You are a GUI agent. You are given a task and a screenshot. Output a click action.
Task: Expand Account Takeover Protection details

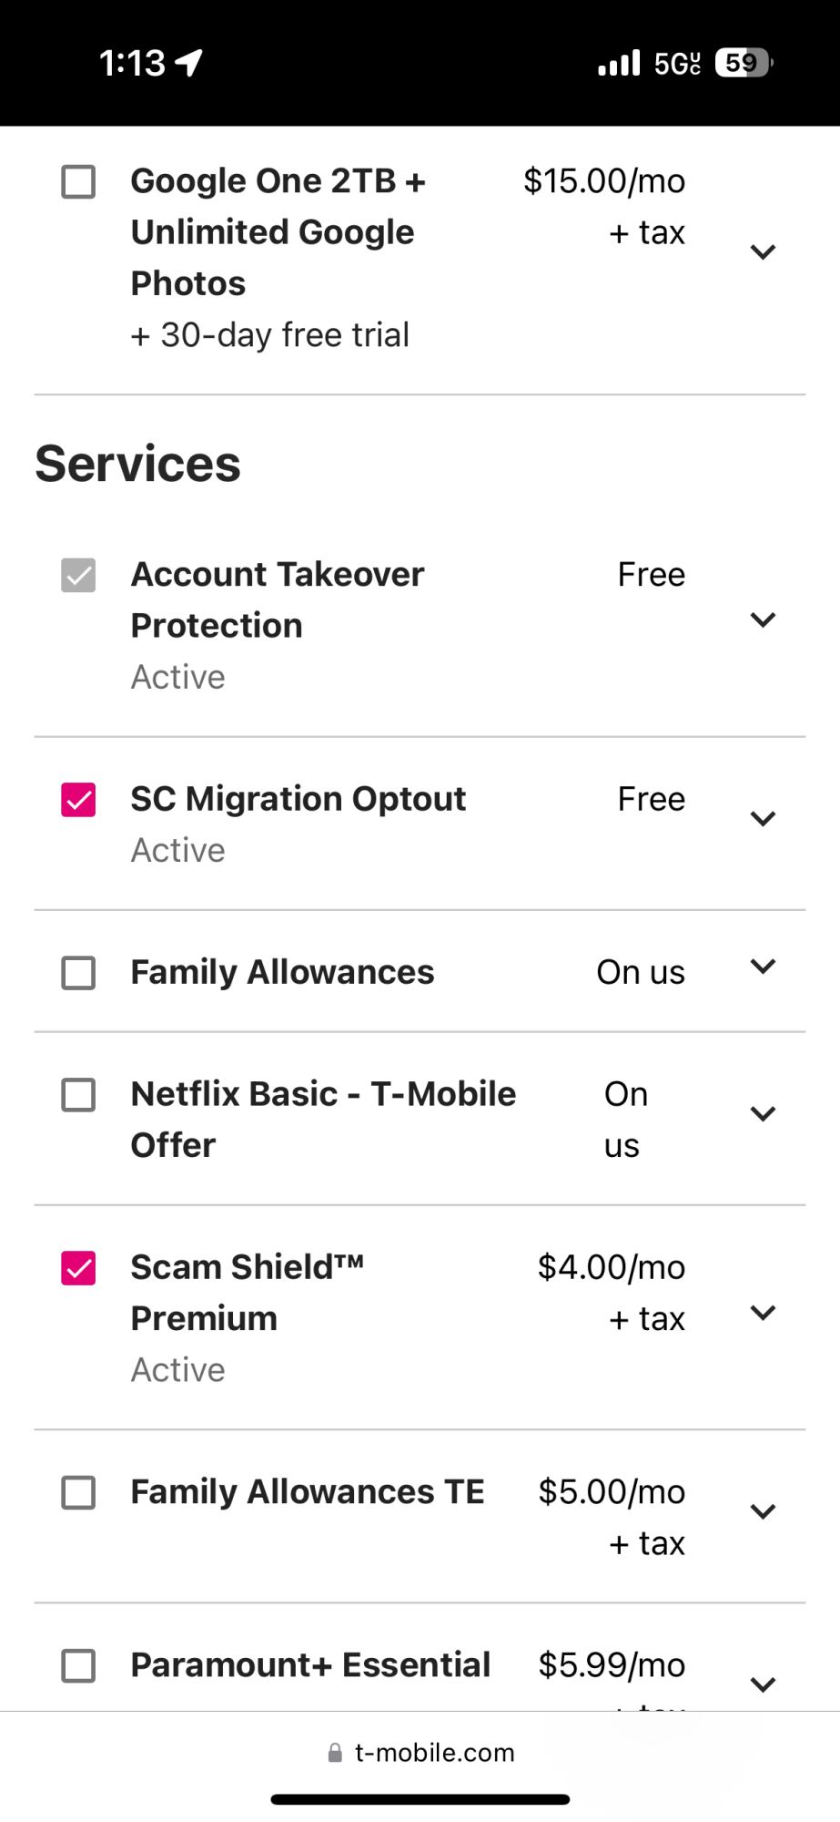[763, 619]
